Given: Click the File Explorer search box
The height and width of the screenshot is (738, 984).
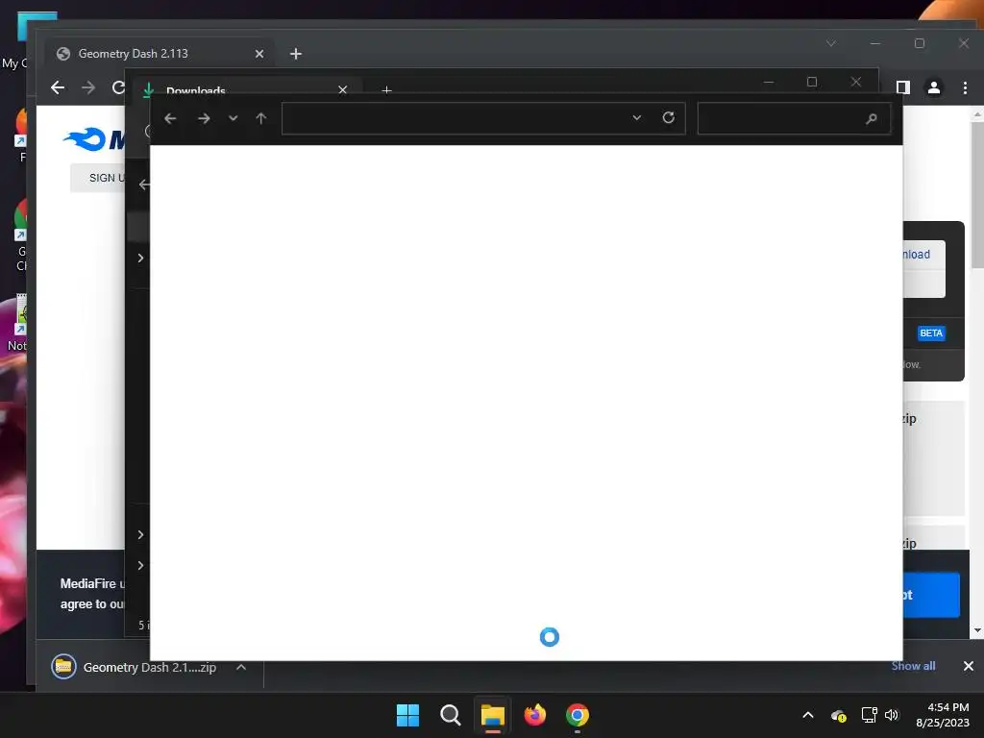Looking at the screenshot, I should (794, 118).
